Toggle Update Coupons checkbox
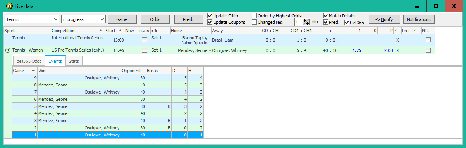Viewport: 466px width, 148px height. (x=210, y=22)
